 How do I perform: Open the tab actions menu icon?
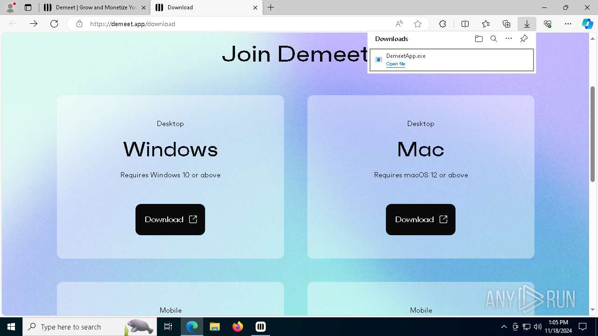click(28, 7)
